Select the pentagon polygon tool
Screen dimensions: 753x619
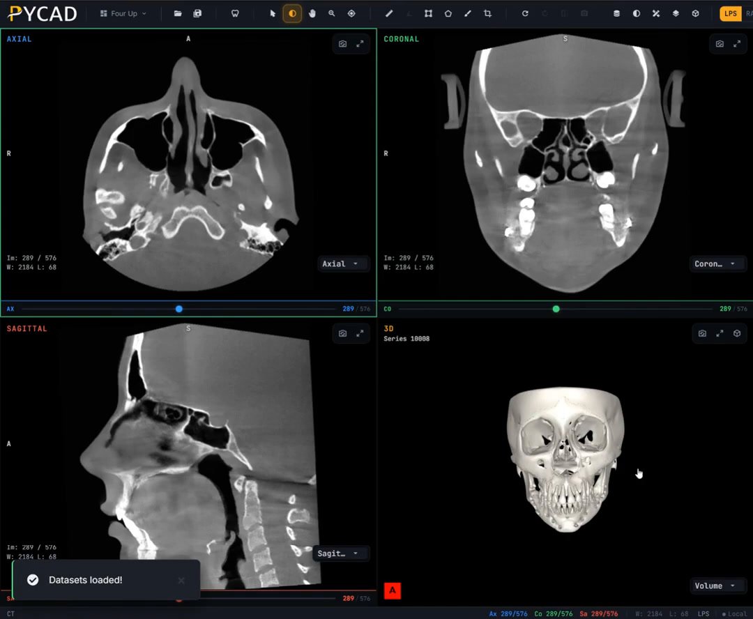(x=448, y=13)
